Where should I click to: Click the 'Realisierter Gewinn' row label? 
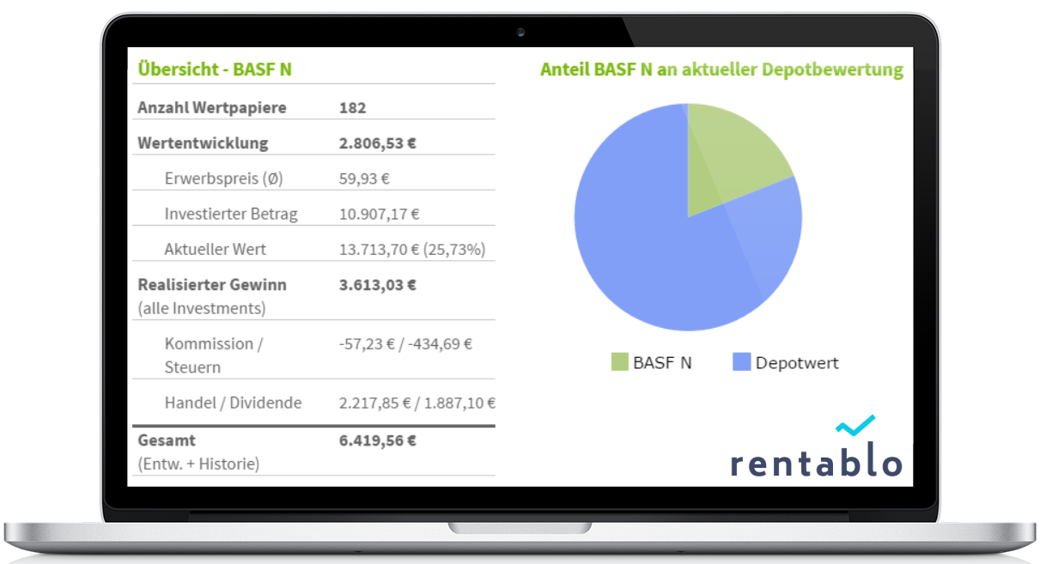[212, 284]
